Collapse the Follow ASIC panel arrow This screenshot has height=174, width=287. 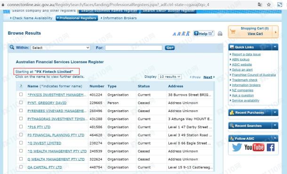[275, 138]
